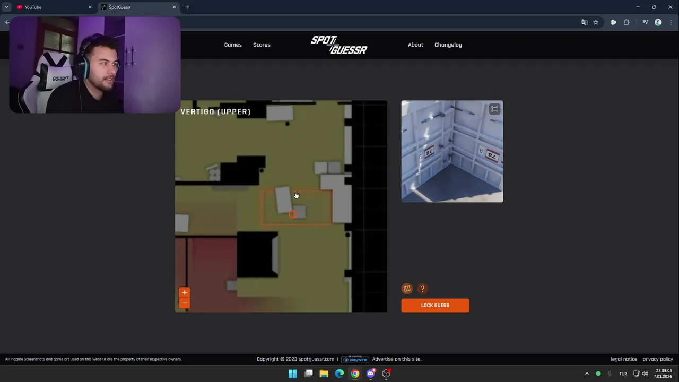This screenshot has width=679, height=382.
Task: Click the SpotGuessr logo
Action: 339,45
